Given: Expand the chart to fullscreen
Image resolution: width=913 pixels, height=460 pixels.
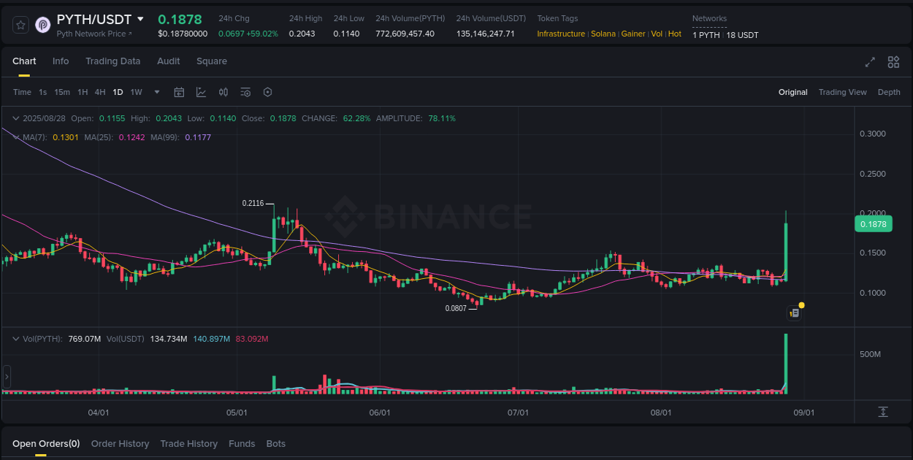Looking at the screenshot, I should coord(870,62).
